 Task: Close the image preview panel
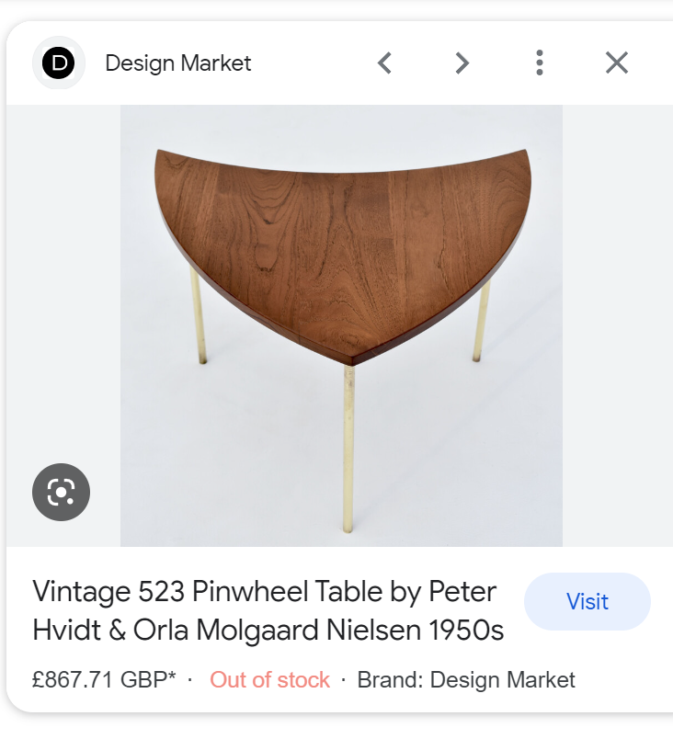tap(617, 63)
